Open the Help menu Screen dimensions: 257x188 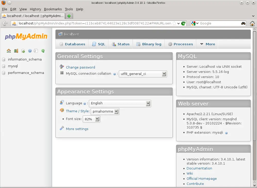coord(79,9)
